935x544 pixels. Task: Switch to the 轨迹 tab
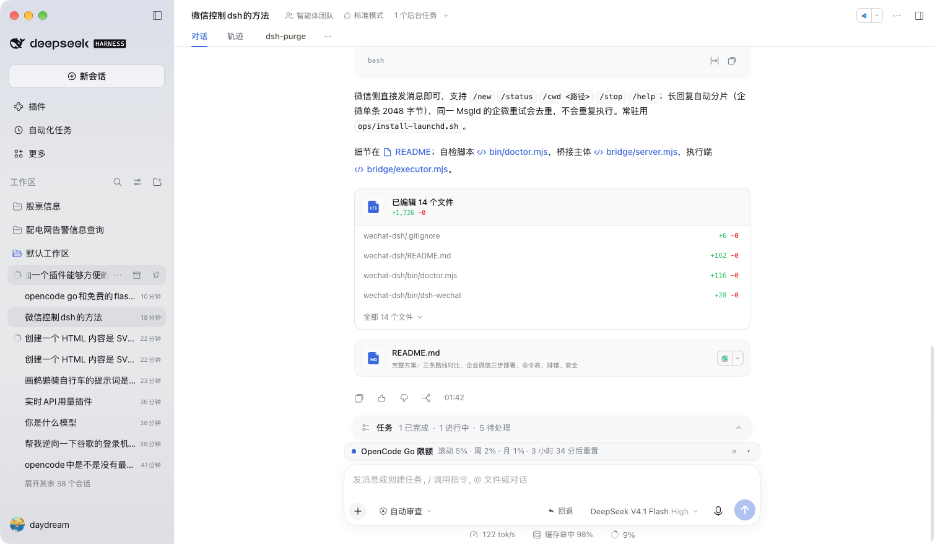(x=235, y=36)
